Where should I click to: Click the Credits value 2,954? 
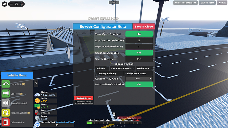click(x=44, y=101)
